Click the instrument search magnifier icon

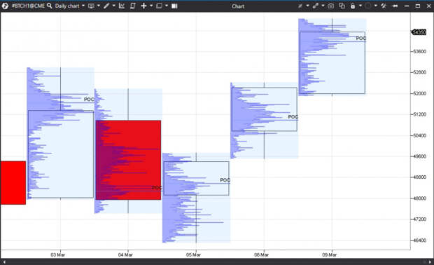[x=50, y=6]
